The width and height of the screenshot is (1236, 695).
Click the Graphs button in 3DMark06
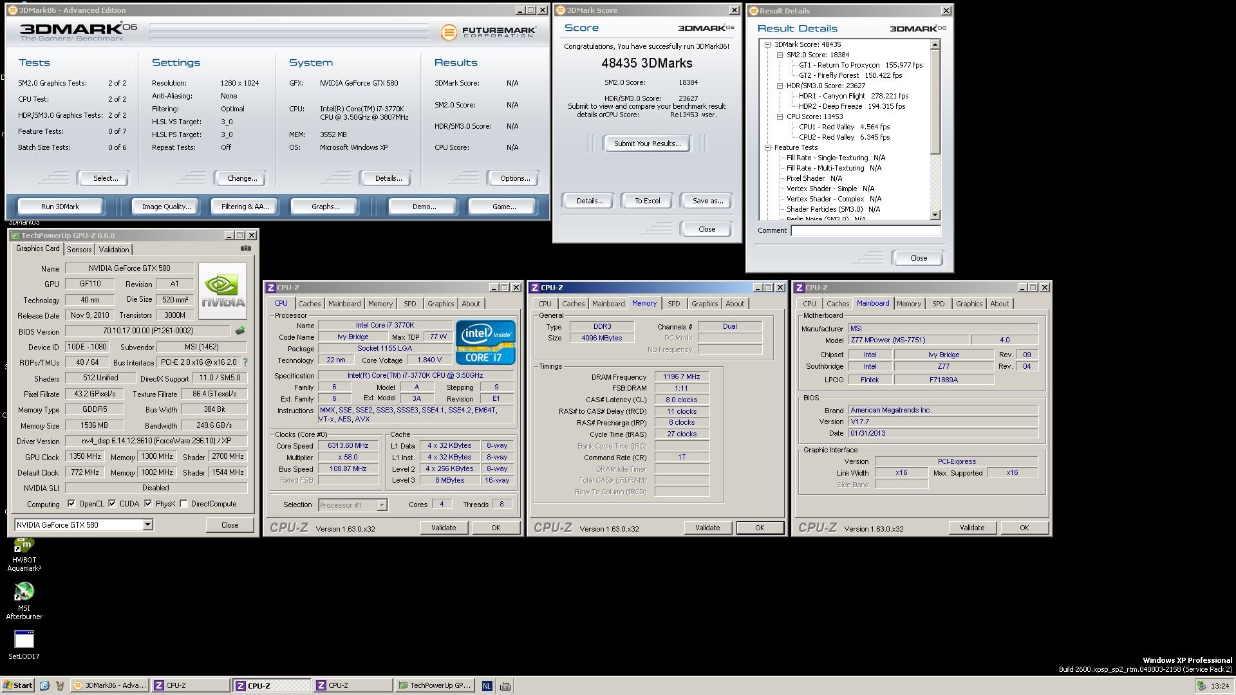click(x=325, y=207)
